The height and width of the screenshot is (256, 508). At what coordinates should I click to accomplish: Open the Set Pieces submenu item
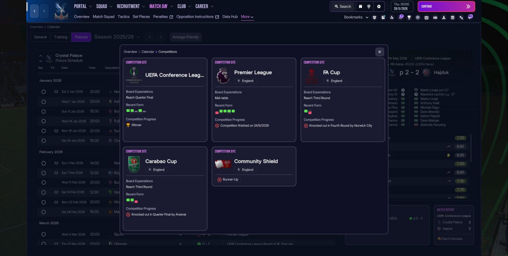141,17
